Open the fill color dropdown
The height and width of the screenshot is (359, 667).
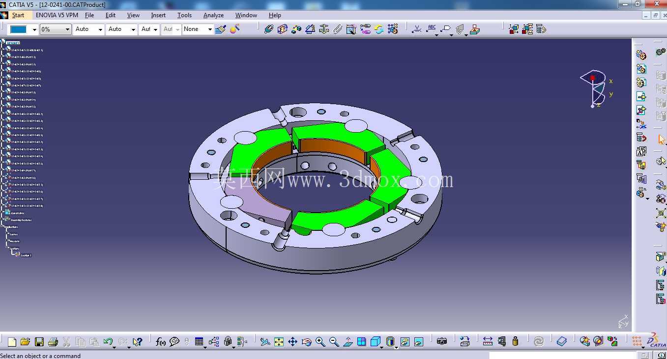pyautogui.click(x=34, y=29)
